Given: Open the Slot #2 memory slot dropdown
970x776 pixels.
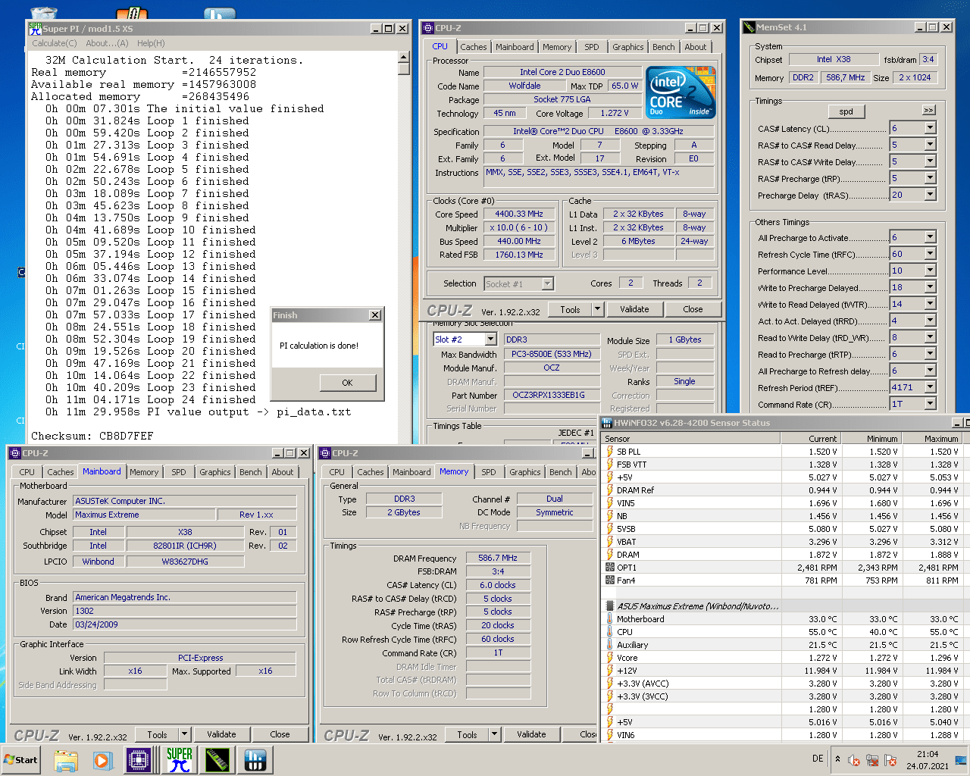Looking at the screenshot, I should 490,339.
